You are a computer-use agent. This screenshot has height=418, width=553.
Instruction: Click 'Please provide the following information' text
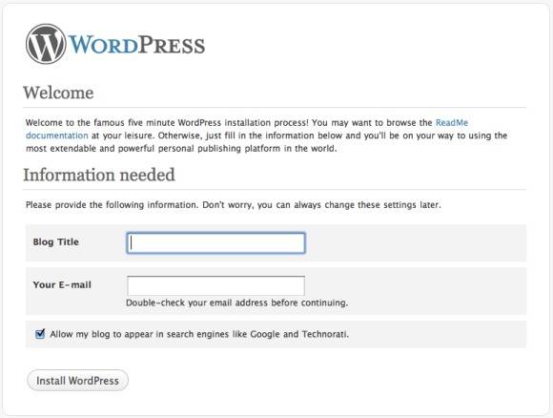click(234, 205)
